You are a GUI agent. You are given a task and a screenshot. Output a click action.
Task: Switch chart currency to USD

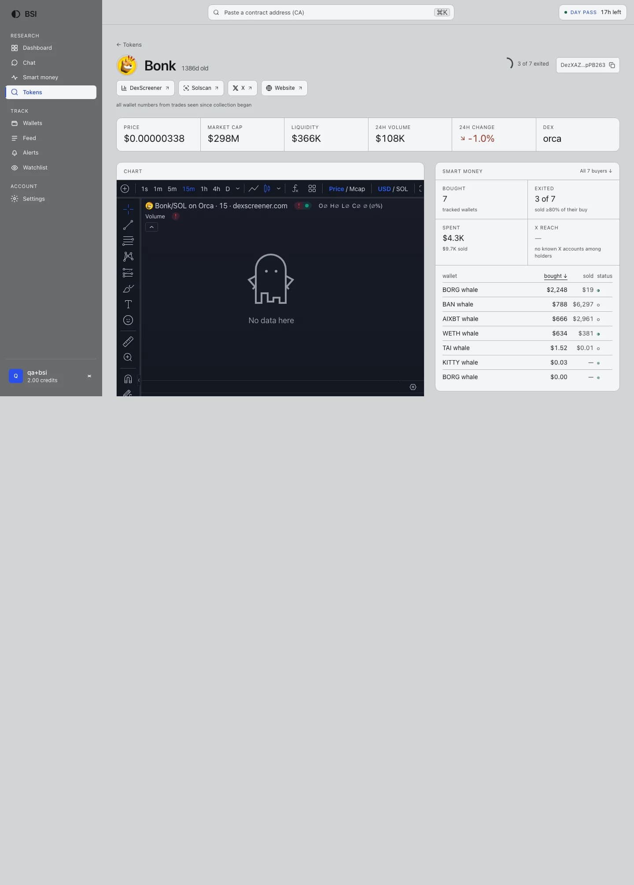tap(384, 189)
